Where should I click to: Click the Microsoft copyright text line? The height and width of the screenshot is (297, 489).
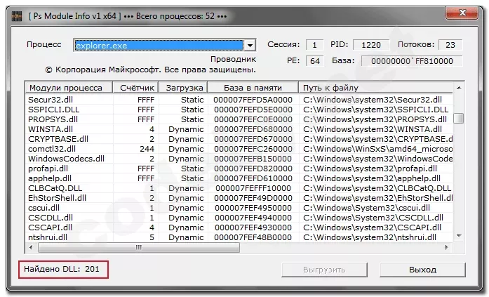pos(151,70)
